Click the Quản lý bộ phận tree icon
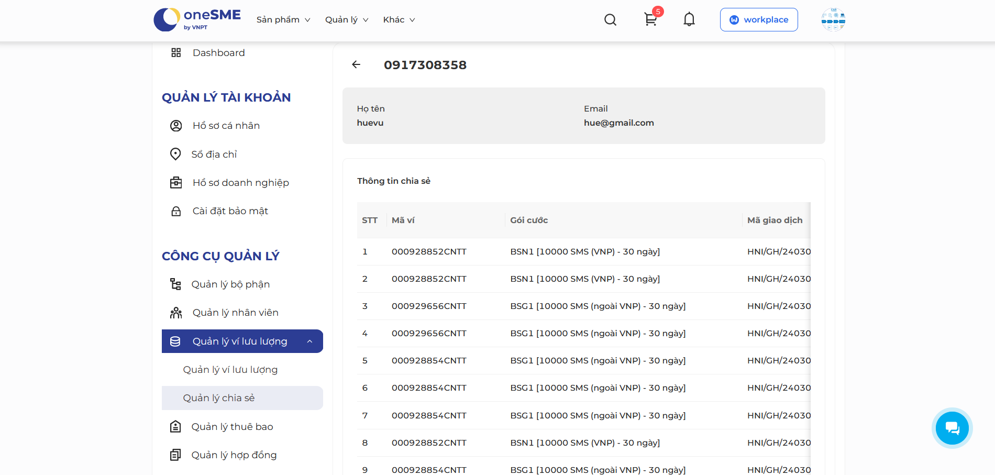 click(x=175, y=284)
